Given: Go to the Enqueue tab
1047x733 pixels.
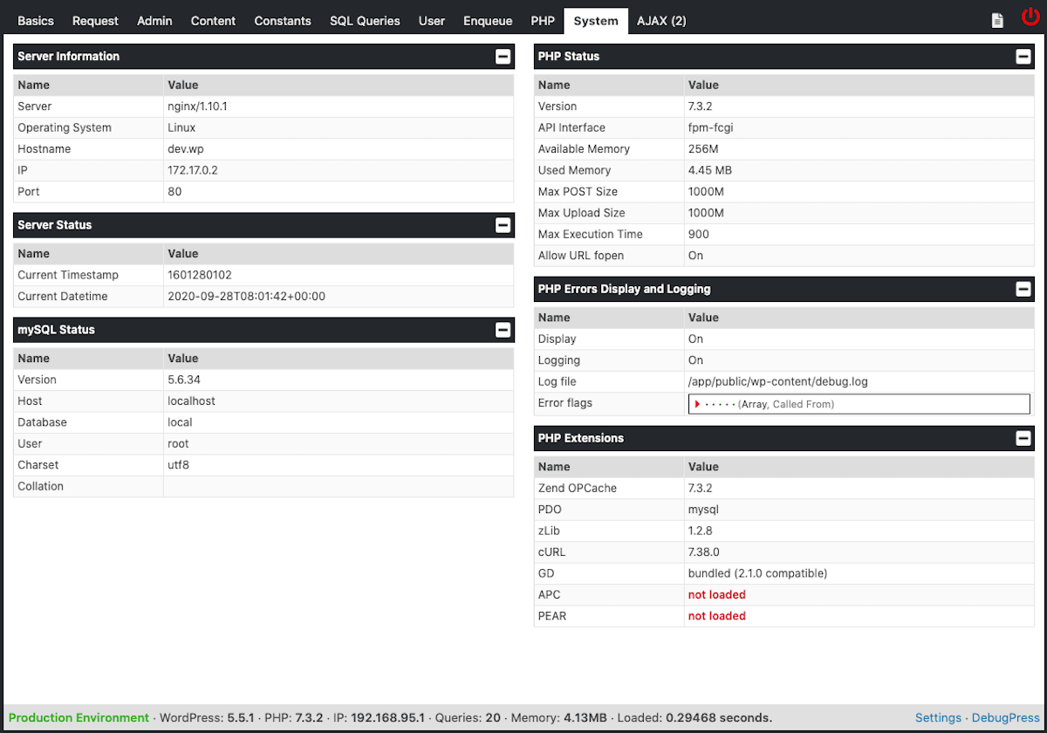Looking at the screenshot, I should (x=488, y=21).
